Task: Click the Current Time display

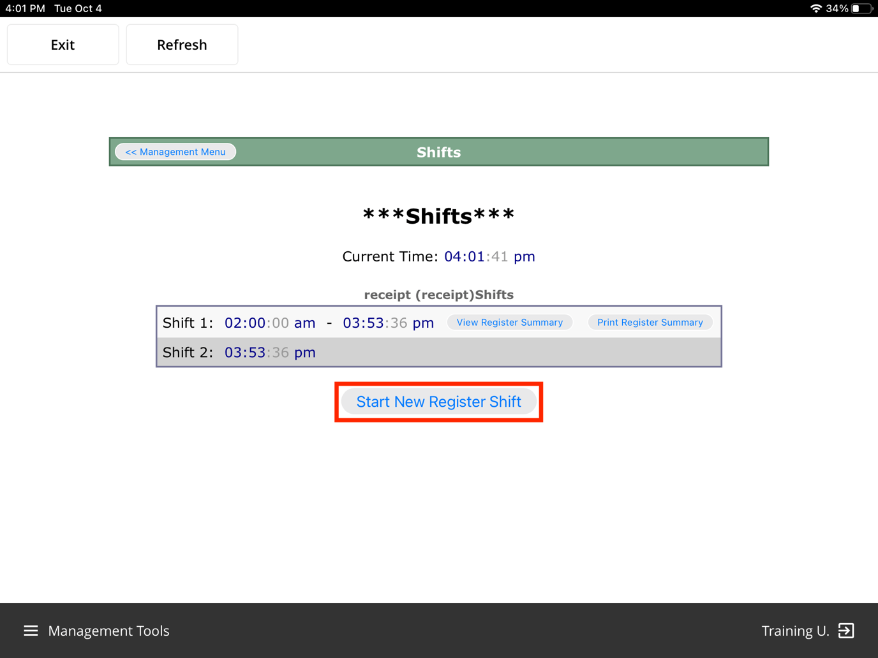Action: click(x=438, y=256)
